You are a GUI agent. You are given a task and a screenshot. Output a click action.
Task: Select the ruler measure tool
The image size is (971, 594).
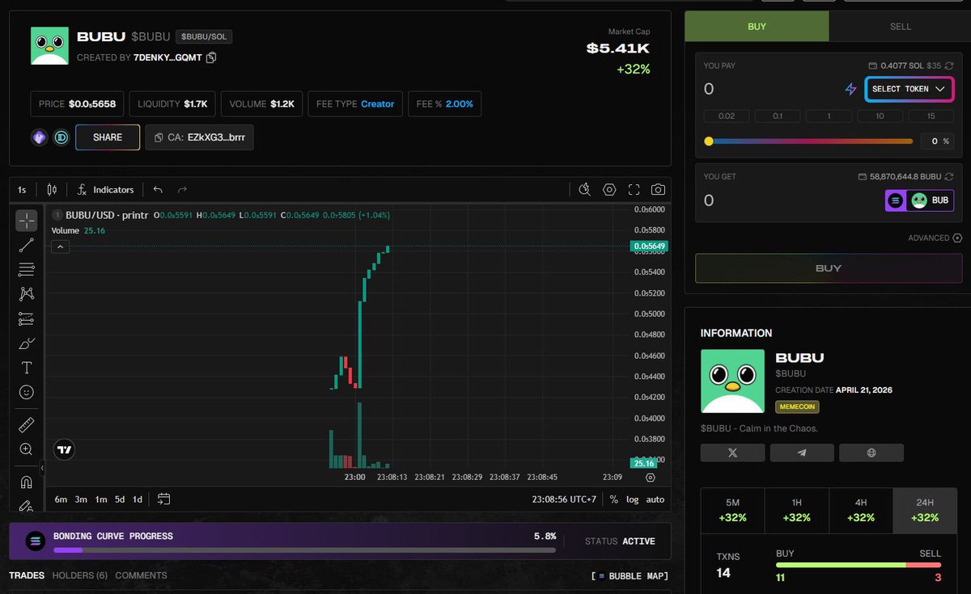(26, 423)
